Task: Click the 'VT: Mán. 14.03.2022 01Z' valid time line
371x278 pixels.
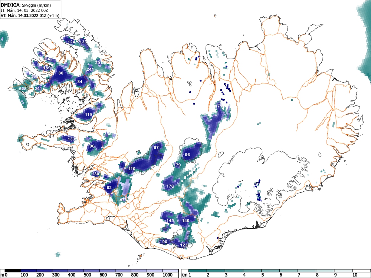Action: click(24, 16)
